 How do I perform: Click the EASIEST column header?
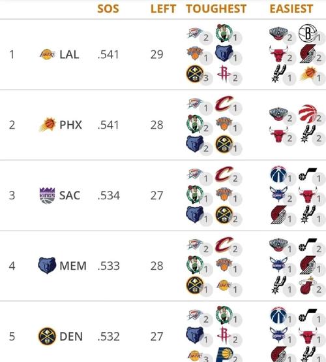[x=291, y=9]
